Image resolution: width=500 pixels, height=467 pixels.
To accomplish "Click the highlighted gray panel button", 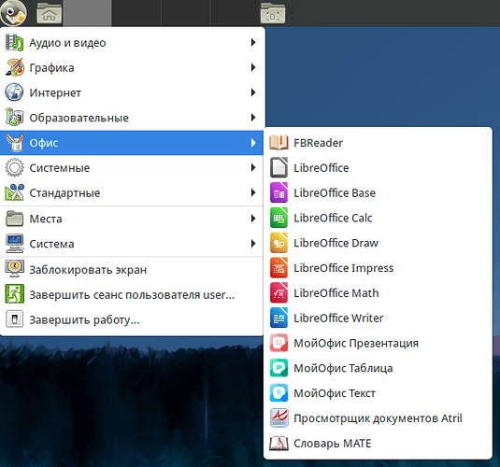I will click(87, 13).
